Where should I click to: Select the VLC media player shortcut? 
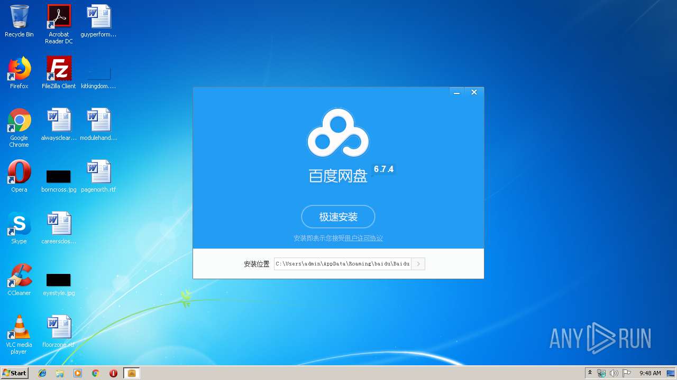(x=19, y=335)
